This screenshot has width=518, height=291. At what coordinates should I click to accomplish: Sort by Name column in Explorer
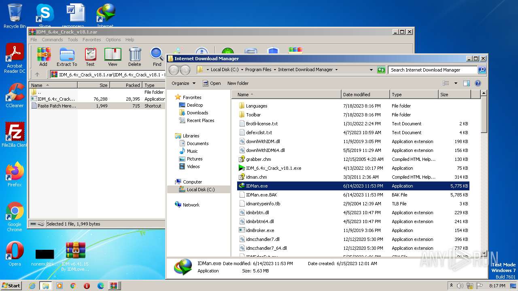pyautogui.click(x=287, y=95)
